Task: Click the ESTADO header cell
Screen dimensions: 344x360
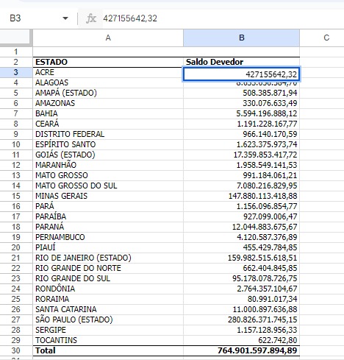Action: [108, 62]
